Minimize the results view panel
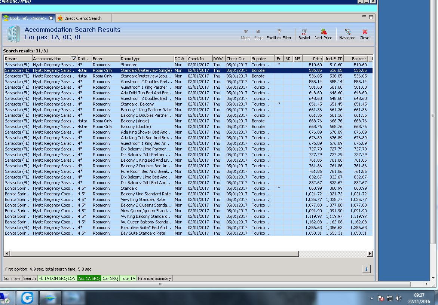The height and width of the screenshot is (305, 438). [x=364, y=16]
